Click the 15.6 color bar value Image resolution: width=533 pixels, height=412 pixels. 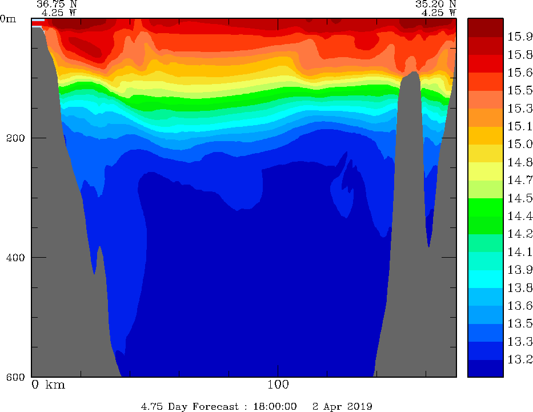tap(520, 73)
